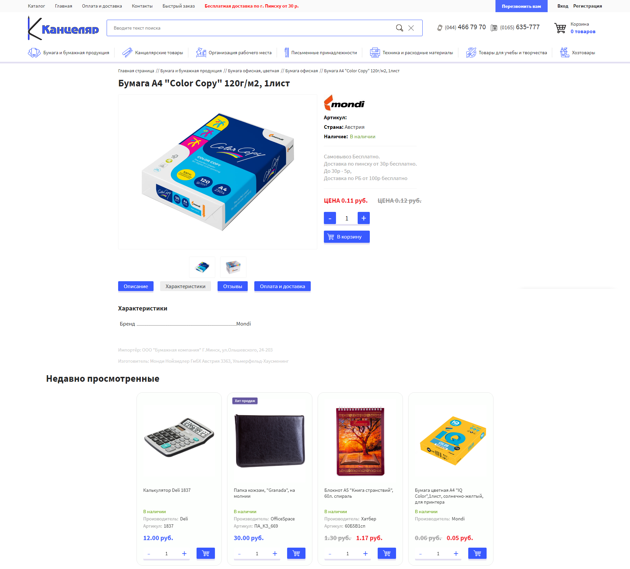630x569 pixels.
Task: Select second product thumbnail image
Action: tap(233, 267)
